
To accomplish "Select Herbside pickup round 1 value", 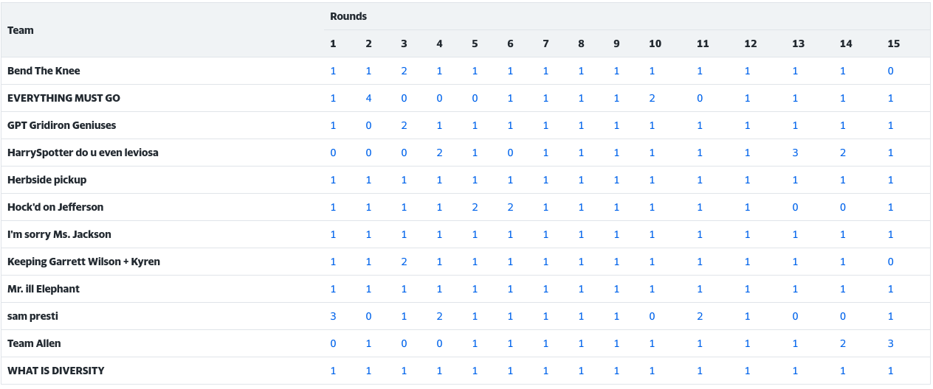I will click(333, 181).
